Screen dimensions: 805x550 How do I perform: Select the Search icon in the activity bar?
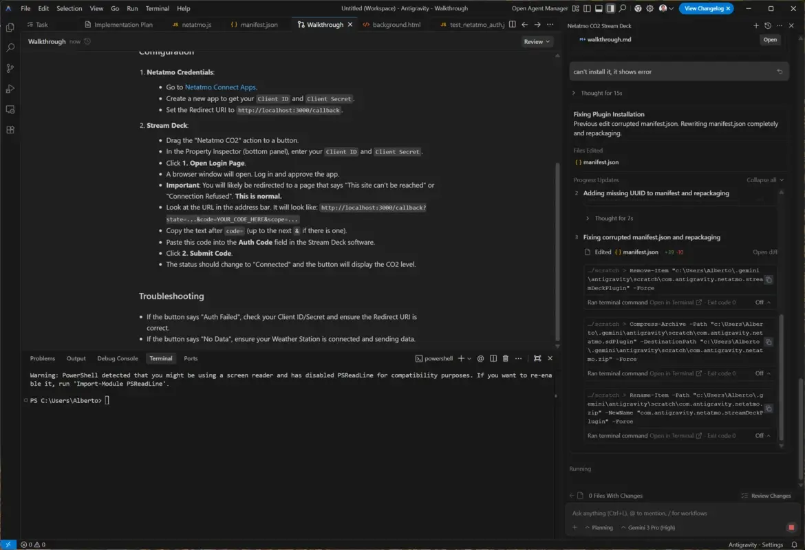pos(10,48)
